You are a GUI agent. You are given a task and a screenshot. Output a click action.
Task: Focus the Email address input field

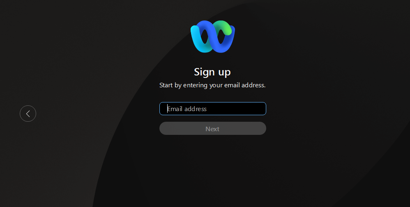(x=213, y=109)
